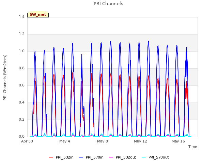Screen dimensions: 218x164
Task: Click the May 16 x-axis tick label
Action: coord(178,141)
